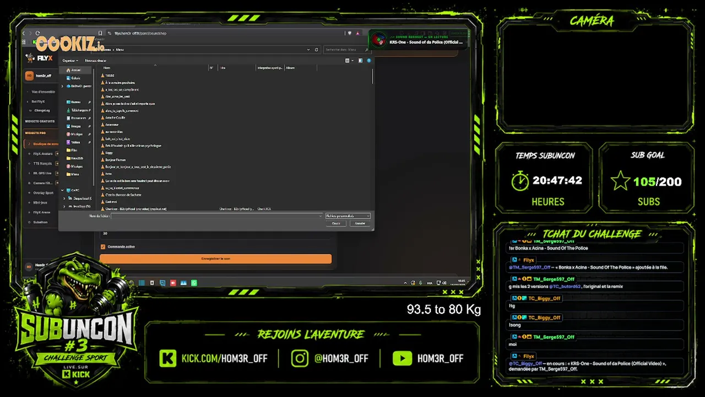Viewport: 705px width, 397px height.
Task: Change the view mode icon in file dialog
Action: tap(347, 61)
